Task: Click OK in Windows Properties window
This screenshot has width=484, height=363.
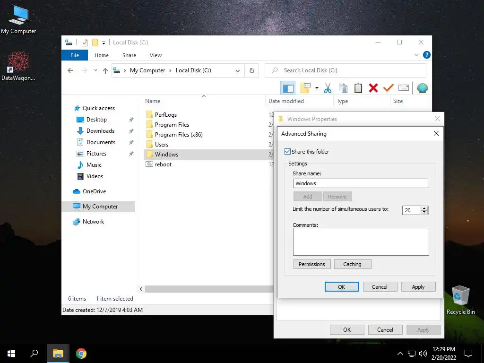Action: [x=347, y=329]
